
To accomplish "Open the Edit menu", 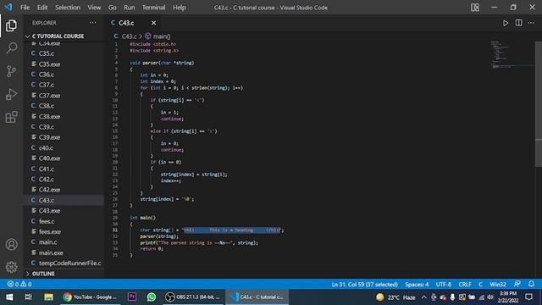I will [42, 8].
